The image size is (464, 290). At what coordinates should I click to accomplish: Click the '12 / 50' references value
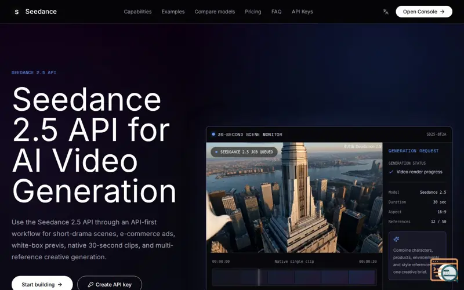(x=438, y=222)
